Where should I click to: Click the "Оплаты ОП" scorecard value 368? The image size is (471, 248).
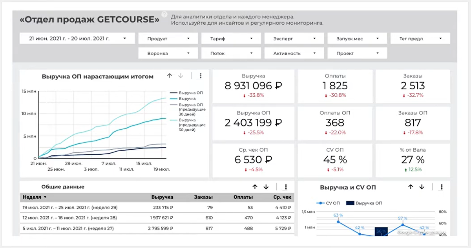pos(335,123)
